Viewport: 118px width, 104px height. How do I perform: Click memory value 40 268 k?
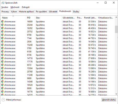pos(92,65)
